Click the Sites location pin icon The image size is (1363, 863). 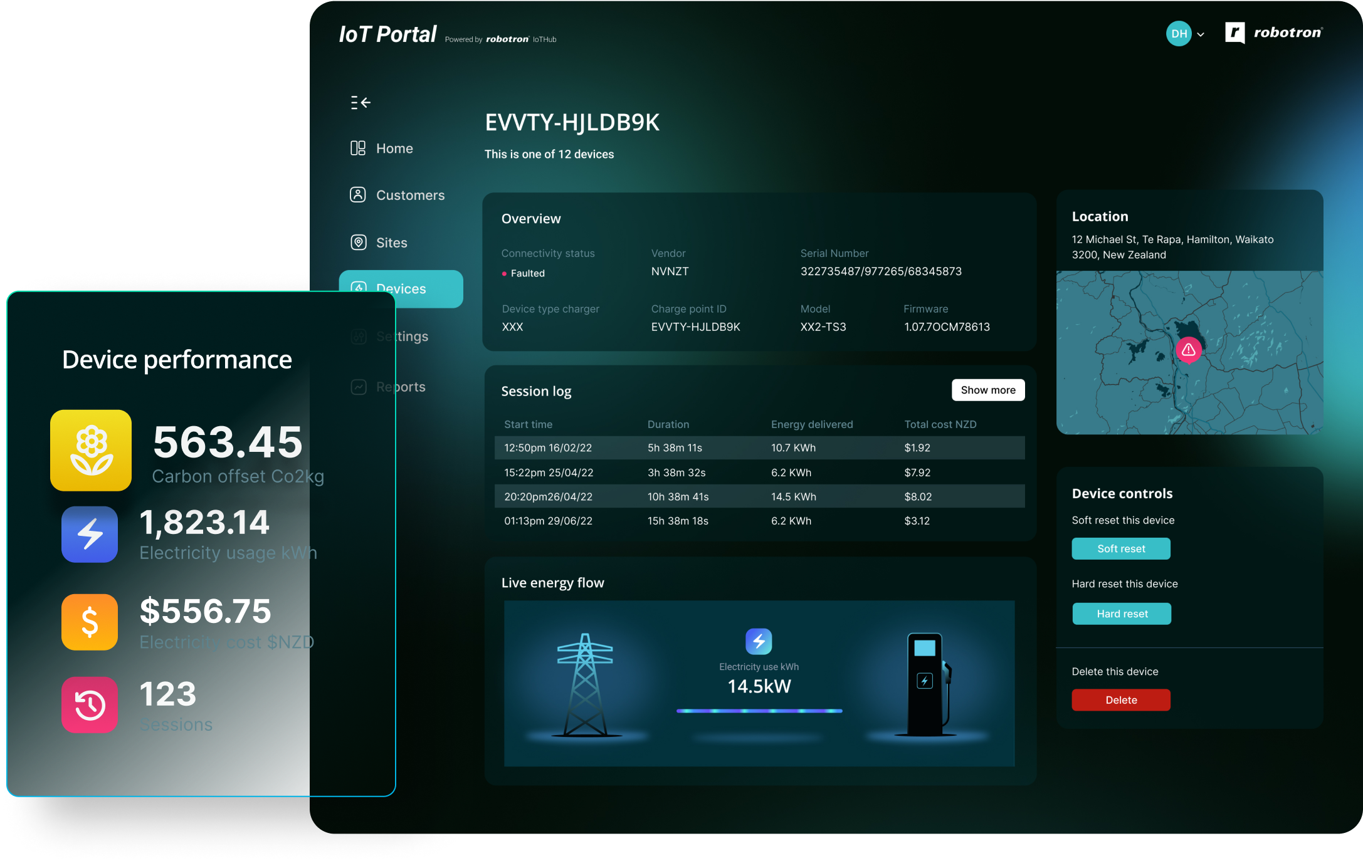358,243
